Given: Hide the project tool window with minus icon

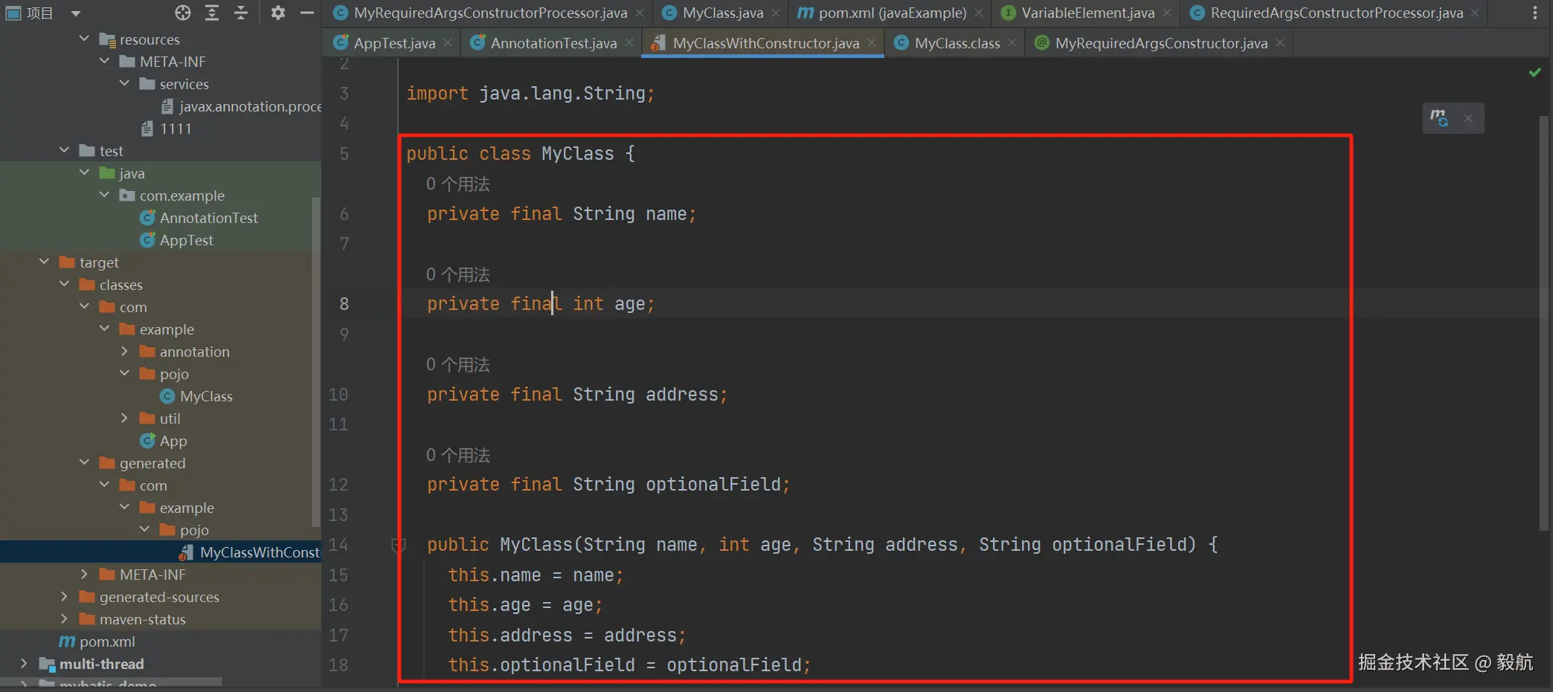Looking at the screenshot, I should click(x=306, y=13).
